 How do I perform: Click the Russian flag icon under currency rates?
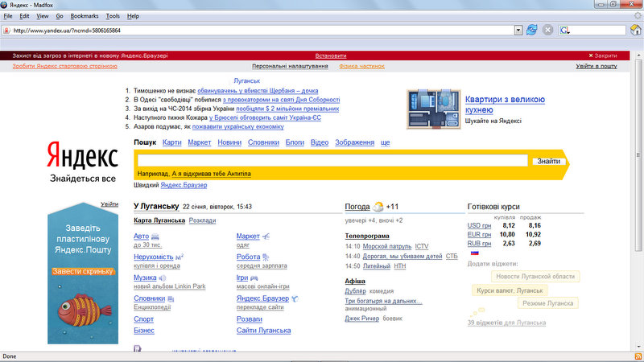(475, 253)
